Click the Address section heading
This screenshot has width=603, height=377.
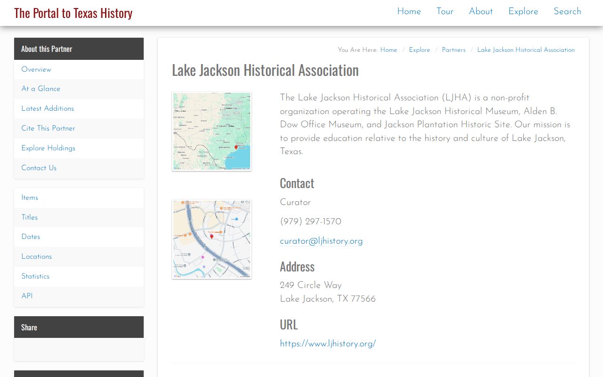[x=297, y=266]
